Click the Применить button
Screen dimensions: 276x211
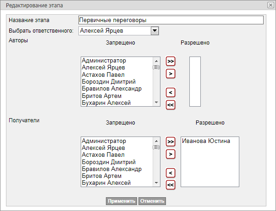[x=121, y=201]
